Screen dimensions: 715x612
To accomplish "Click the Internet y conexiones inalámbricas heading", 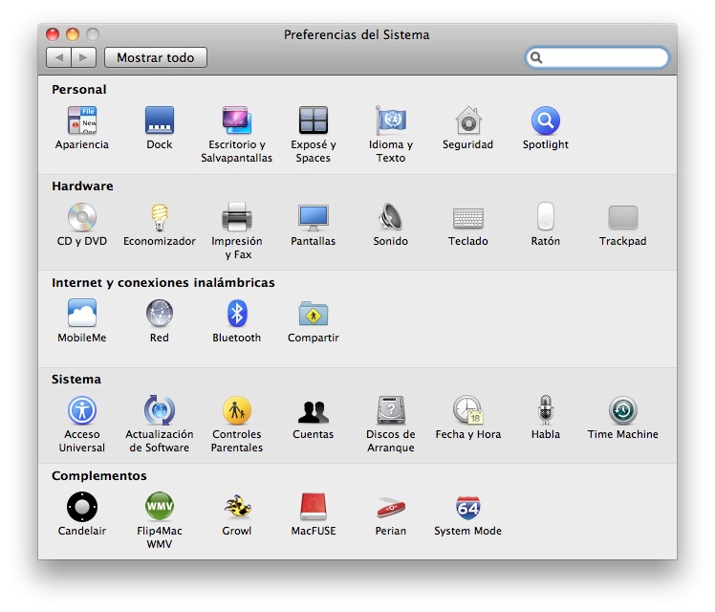I will (162, 283).
